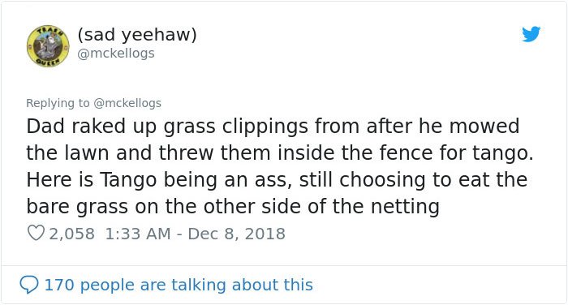Click the 'bare grass on the other side' line
The width and height of the screenshot is (568, 305).
(233, 207)
